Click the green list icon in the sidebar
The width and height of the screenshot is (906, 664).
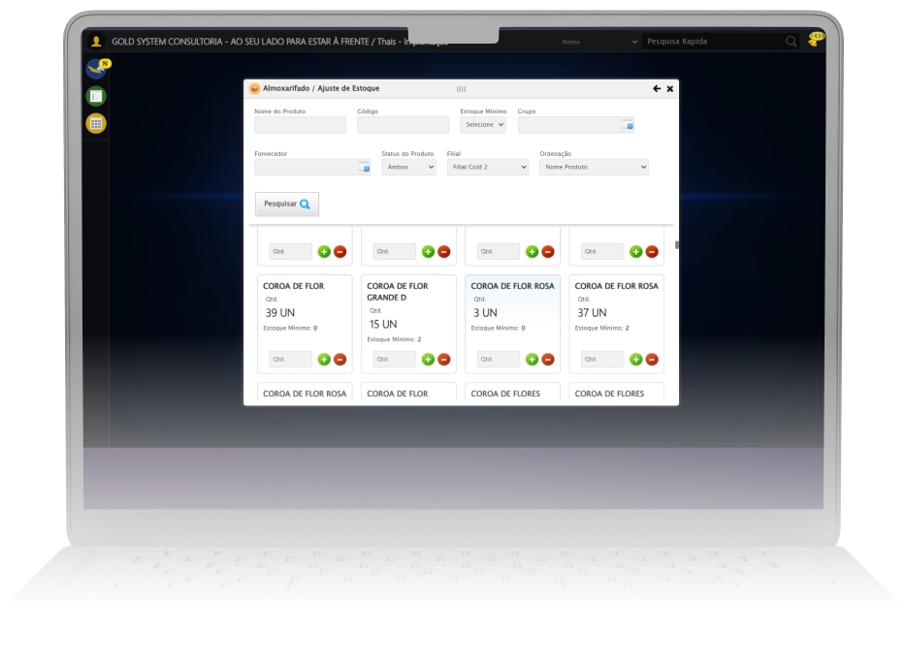(x=95, y=96)
